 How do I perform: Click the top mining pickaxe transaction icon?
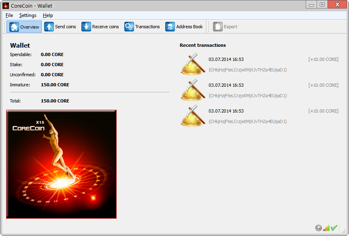[x=193, y=64]
